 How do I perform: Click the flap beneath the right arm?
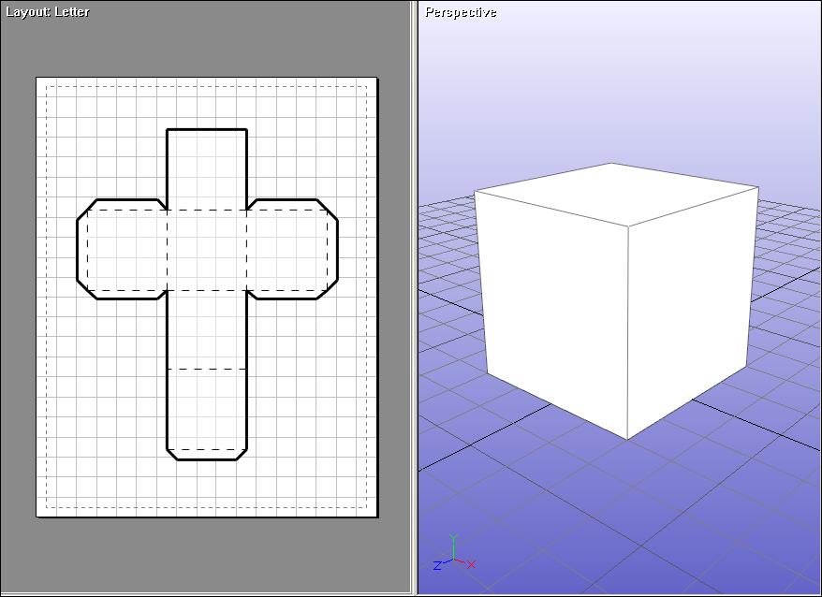point(285,295)
